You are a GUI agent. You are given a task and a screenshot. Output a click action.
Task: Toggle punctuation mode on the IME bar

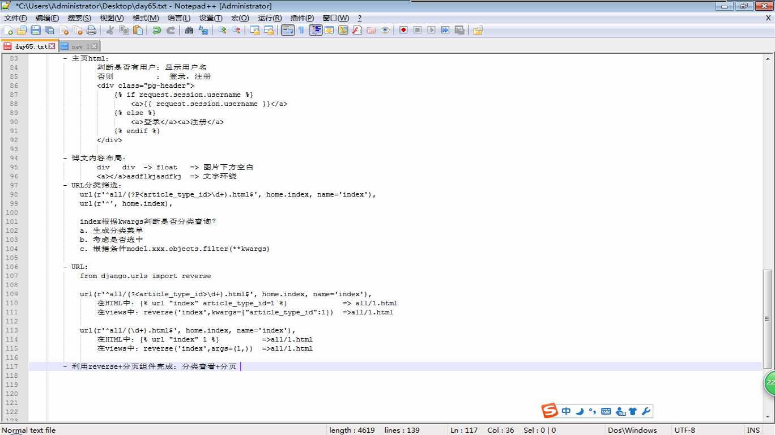593,411
